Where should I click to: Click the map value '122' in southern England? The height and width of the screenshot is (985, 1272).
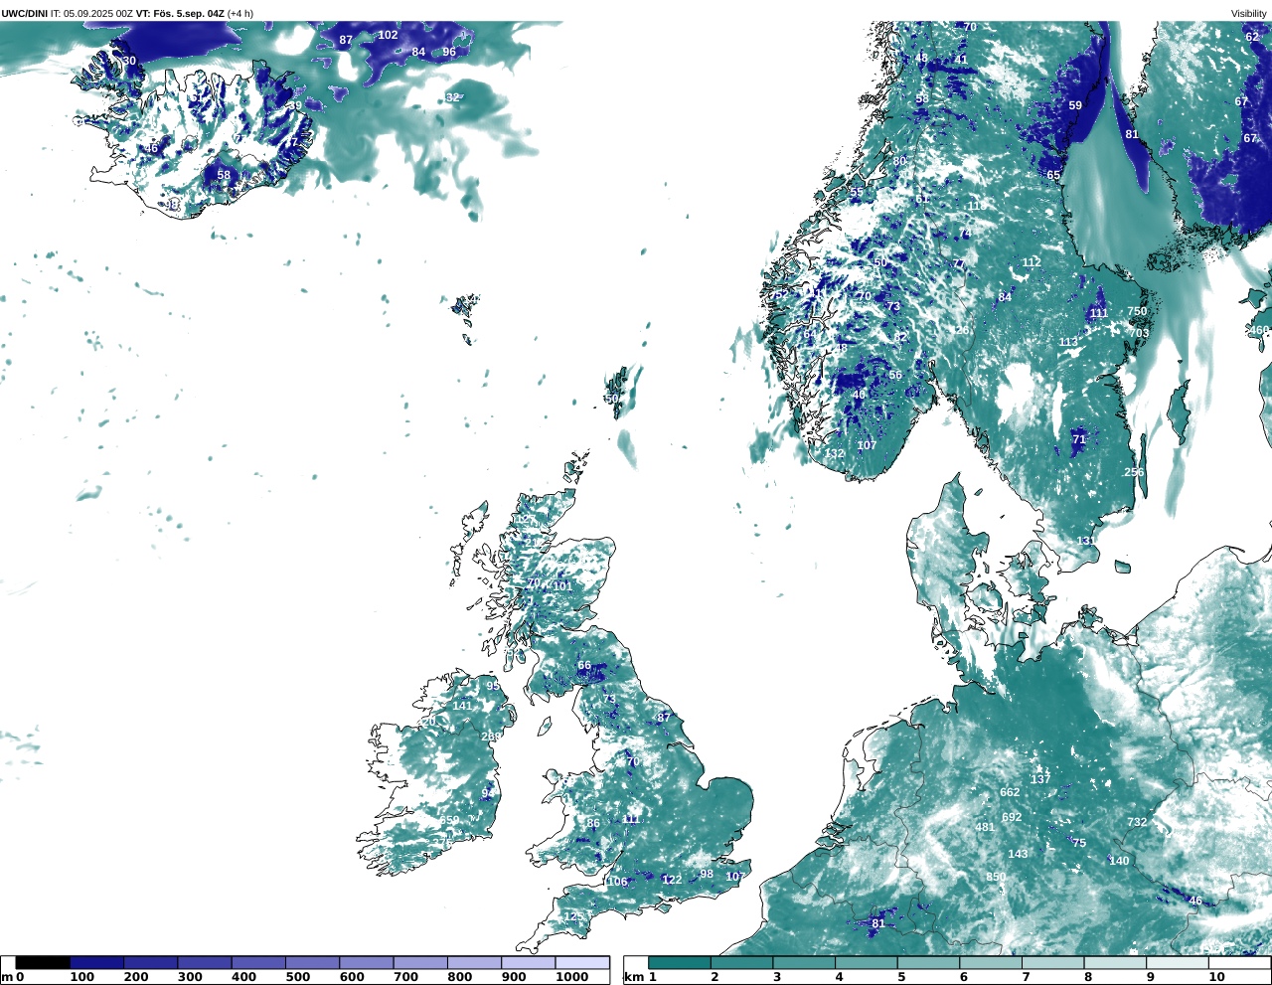672,880
